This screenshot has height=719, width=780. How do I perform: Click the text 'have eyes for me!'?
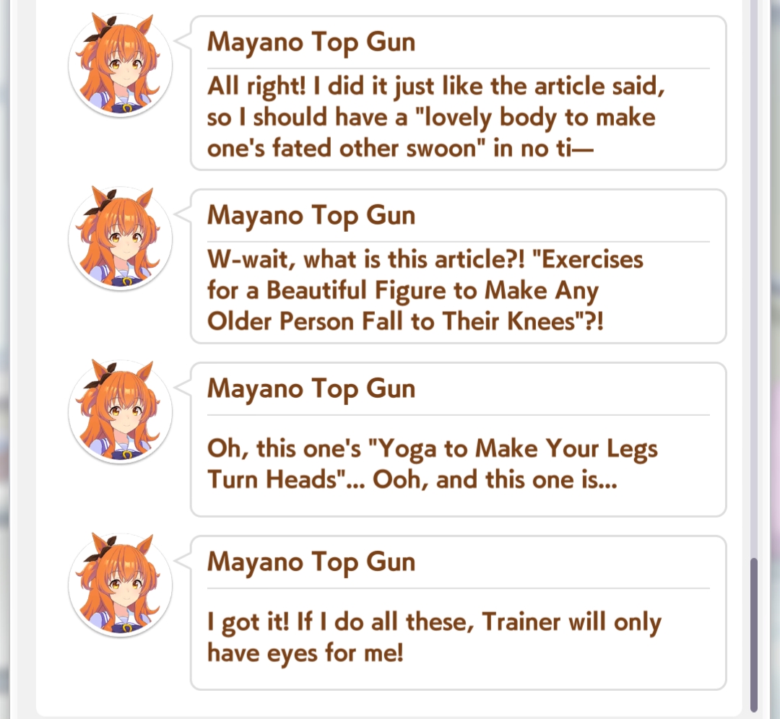(305, 653)
